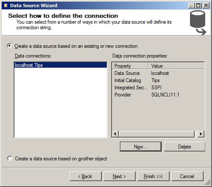Click the properties horizontal scrollbar track
The width and height of the screenshot is (212, 187).
[156, 134]
